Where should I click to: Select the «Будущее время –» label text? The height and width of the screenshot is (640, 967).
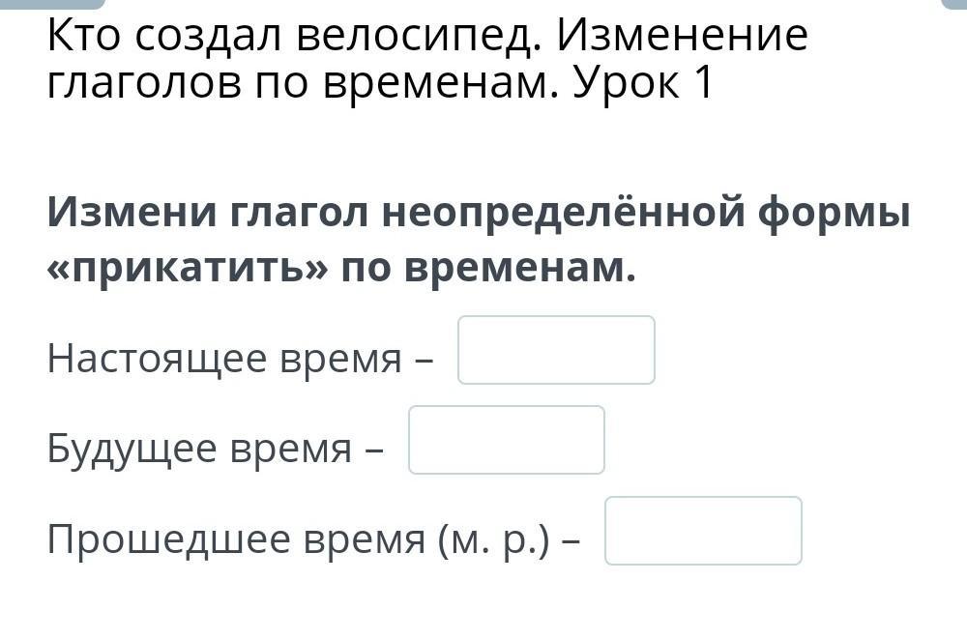click(216, 449)
